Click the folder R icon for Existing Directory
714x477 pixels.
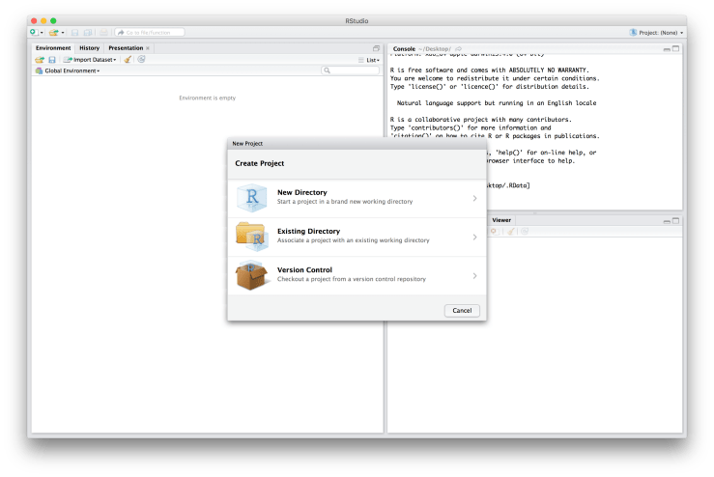(x=251, y=237)
